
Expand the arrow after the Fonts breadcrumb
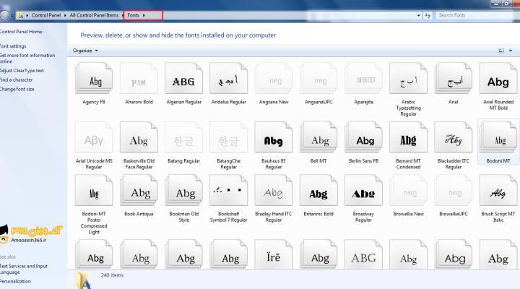(144, 15)
